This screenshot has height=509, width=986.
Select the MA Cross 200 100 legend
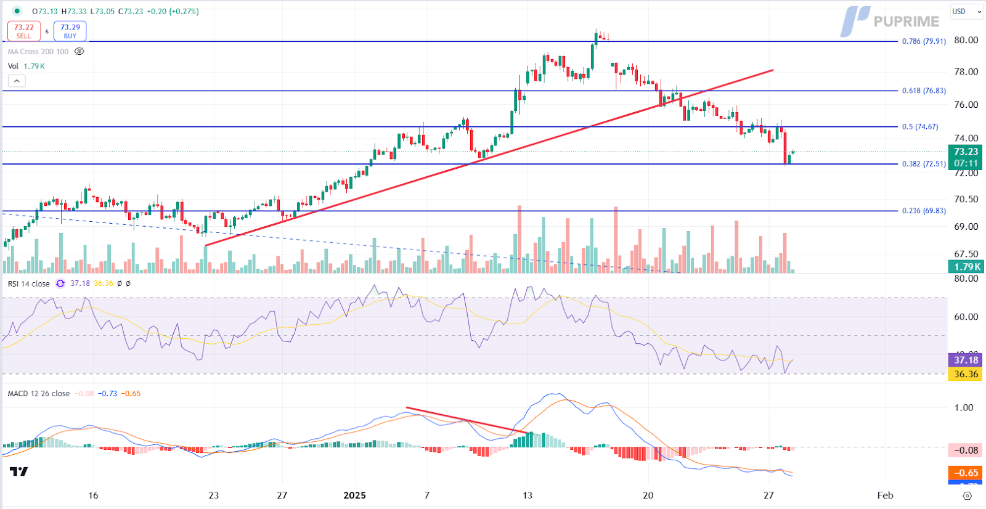[38, 52]
